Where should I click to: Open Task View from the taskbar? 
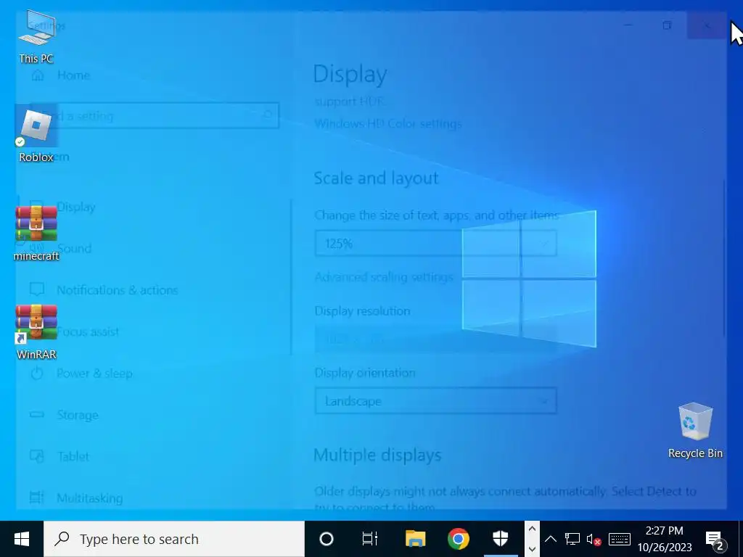pos(369,539)
